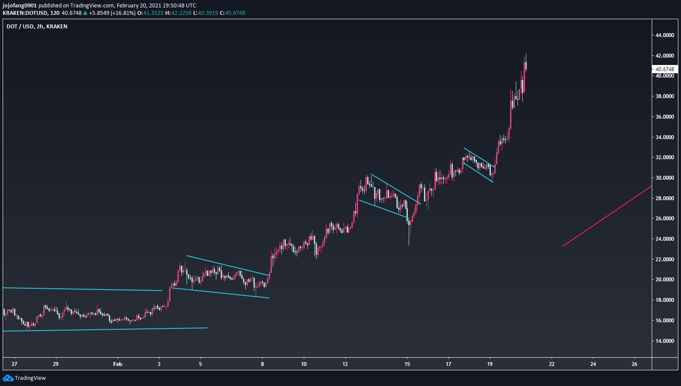This screenshot has height=386, width=681.
Task: Click the 40.0000 price axis label
Action: 665,76
